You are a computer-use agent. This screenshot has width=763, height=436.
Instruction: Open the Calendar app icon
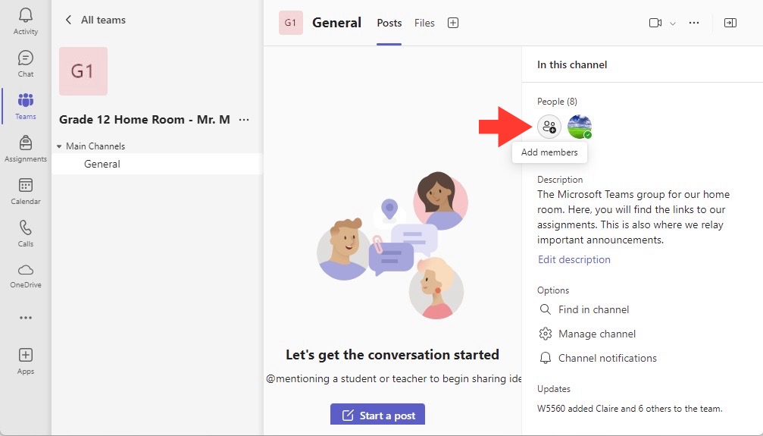[x=25, y=186]
